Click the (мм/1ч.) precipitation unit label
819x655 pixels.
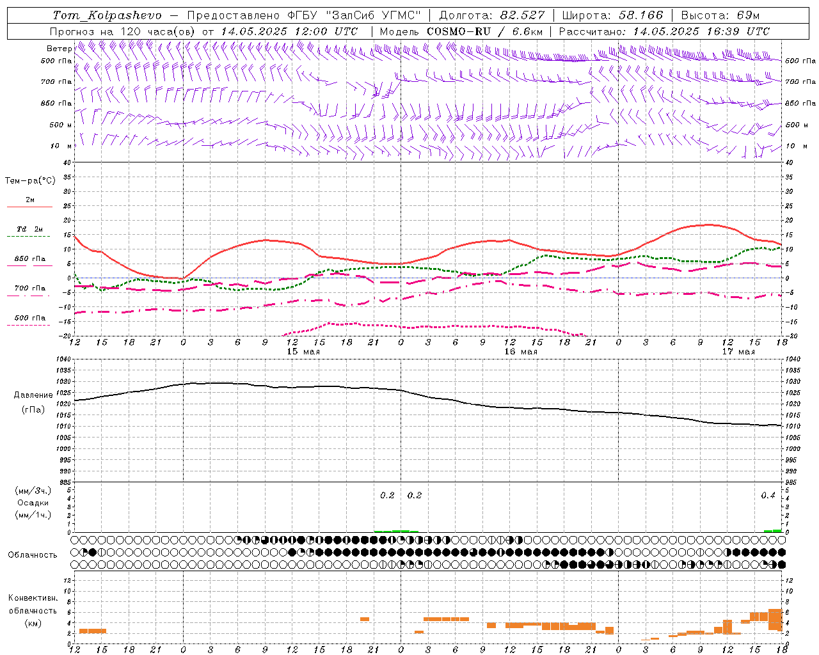[x=33, y=515]
